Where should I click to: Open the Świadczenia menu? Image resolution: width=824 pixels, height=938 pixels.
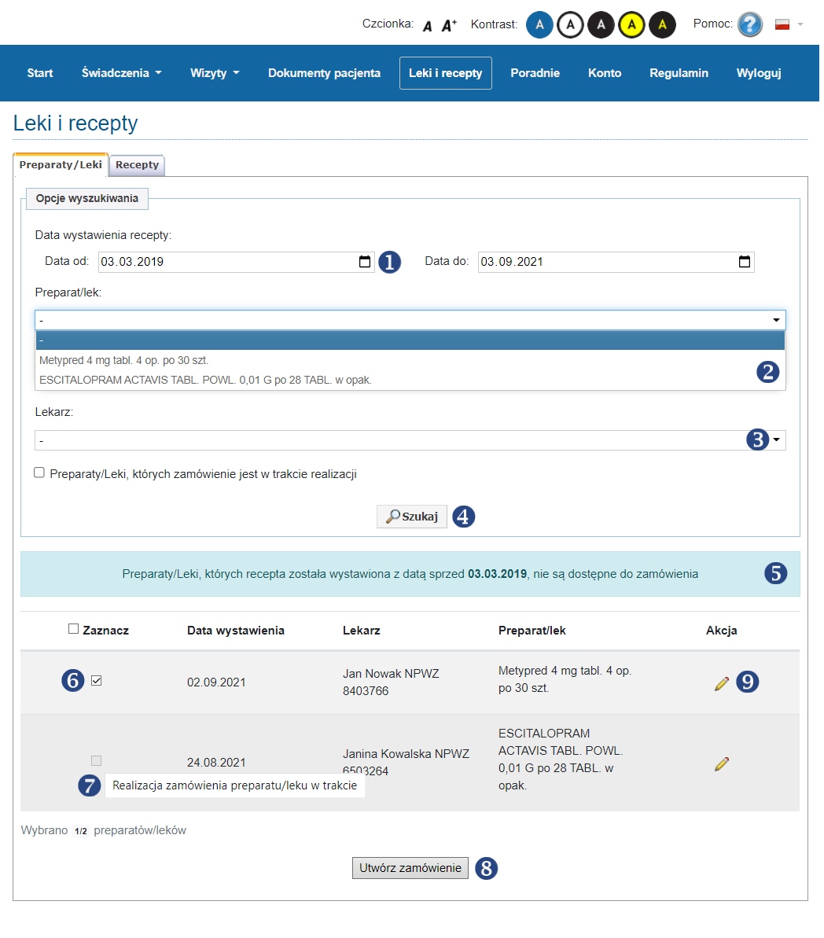click(121, 73)
